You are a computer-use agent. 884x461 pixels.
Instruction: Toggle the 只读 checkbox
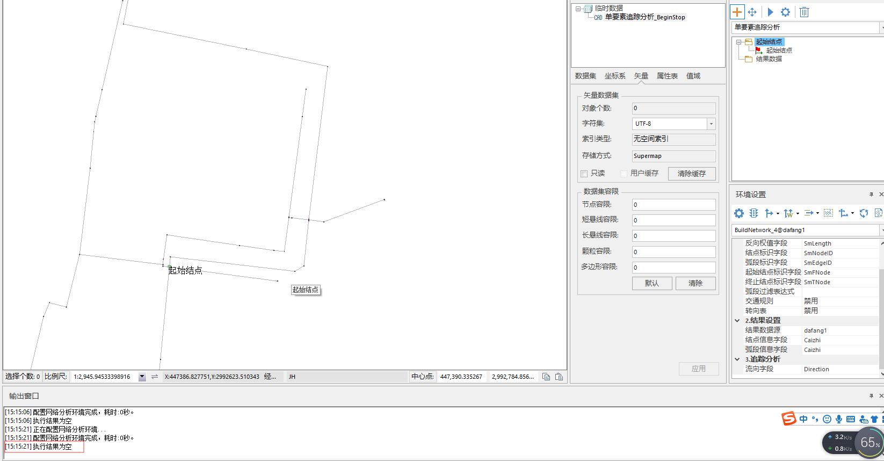(584, 174)
